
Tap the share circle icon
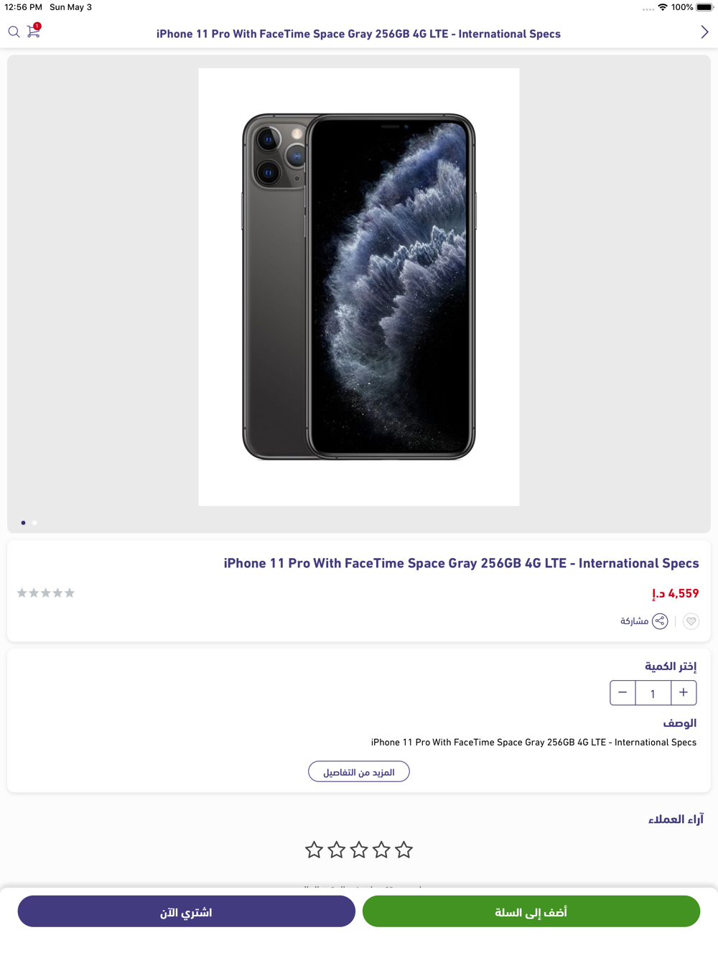[x=660, y=621]
